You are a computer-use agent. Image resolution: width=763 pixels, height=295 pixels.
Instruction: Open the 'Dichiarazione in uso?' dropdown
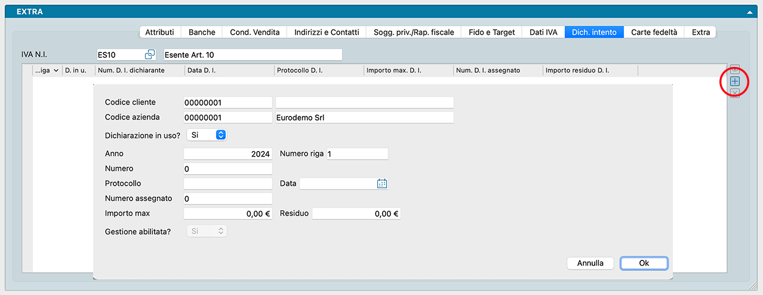207,135
